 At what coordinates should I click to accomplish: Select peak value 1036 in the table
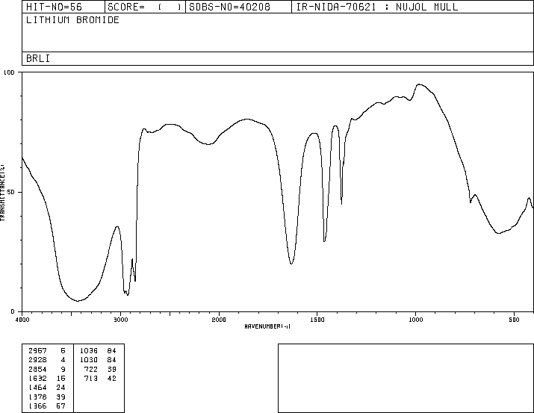89,350
